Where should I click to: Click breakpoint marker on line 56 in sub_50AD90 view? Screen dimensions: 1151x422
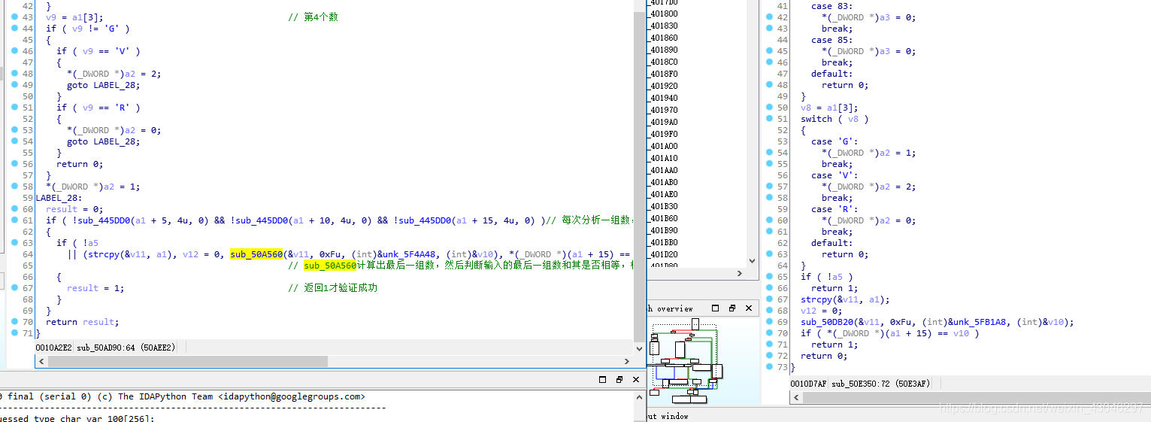pos(15,163)
